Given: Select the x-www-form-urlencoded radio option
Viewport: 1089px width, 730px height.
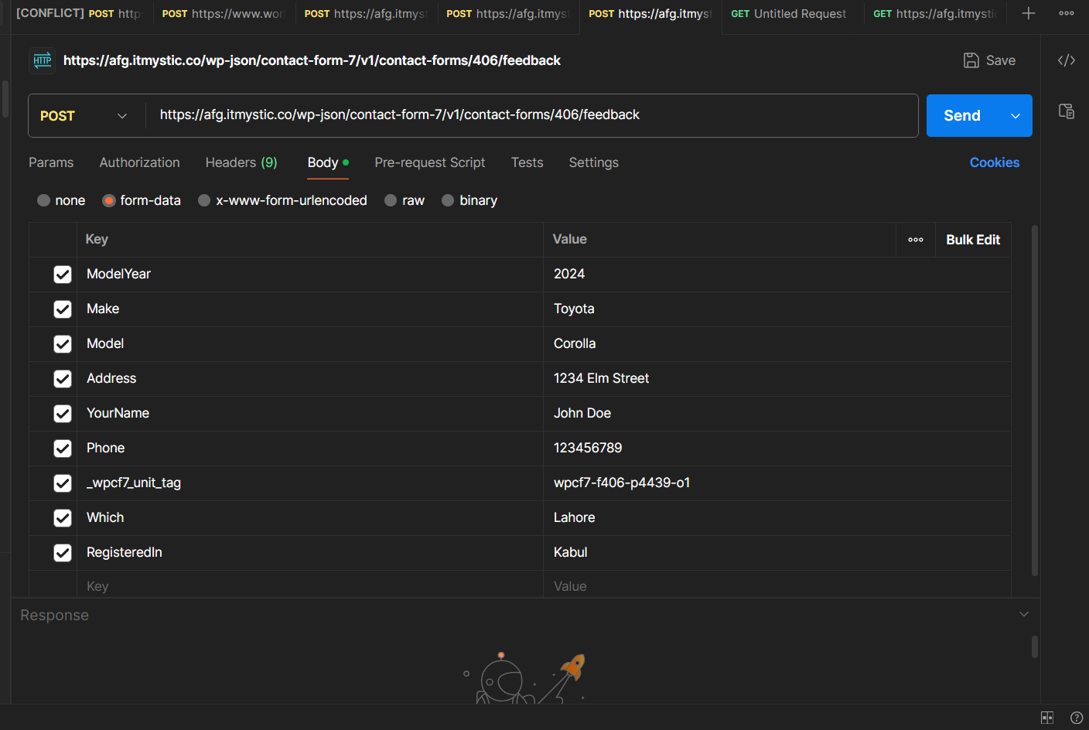Looking at the screenshot, I should [x=204, y=200].
